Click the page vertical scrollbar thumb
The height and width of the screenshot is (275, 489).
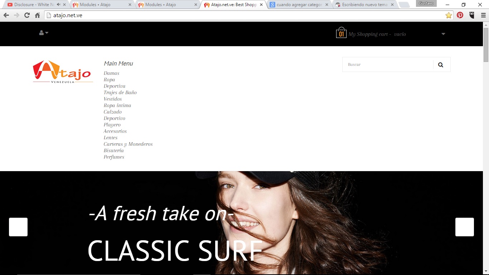(x=486, y=44)
